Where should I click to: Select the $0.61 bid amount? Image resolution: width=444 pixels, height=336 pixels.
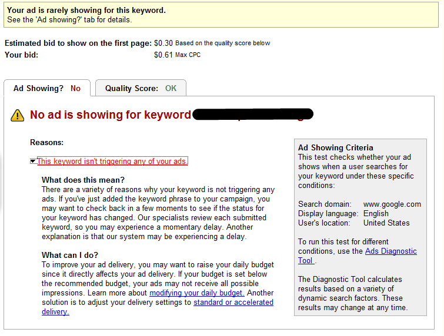pos(163,55)
